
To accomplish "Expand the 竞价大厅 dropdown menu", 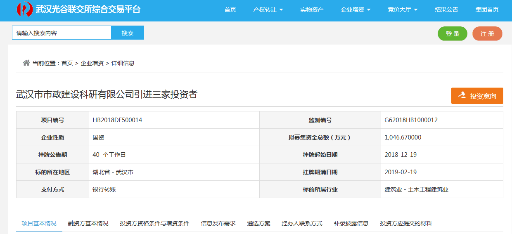I will 403,9.
